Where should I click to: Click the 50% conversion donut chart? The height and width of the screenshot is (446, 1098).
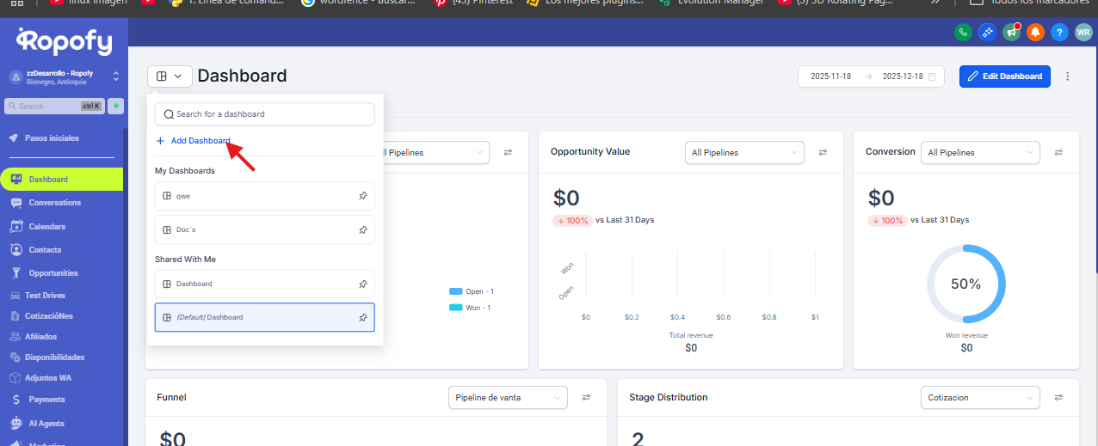965,284
